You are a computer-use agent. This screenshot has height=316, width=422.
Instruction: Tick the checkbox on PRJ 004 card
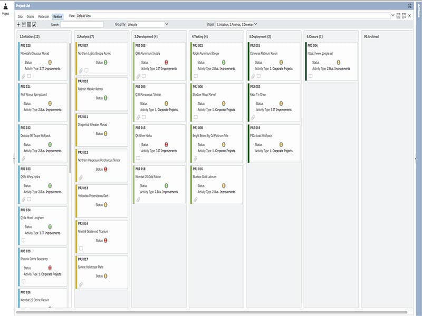point(311,76)
